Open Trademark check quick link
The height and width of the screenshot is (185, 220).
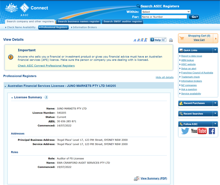[190, 77]
